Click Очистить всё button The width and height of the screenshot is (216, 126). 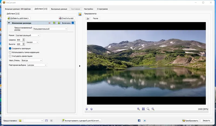(x=67, y=18)
